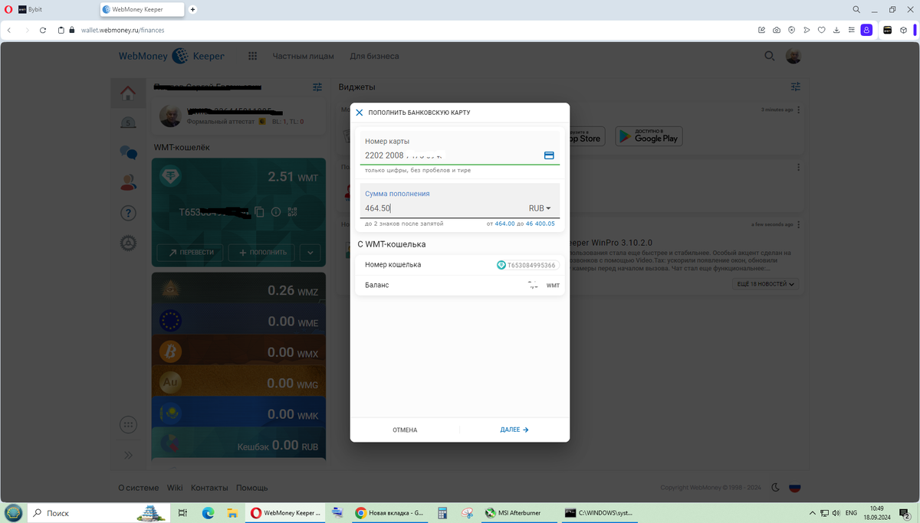Expand ЕЩЕ 18 НОВОСТЕЙ news dropdown
Screen dimensions: 920x523
767,284
